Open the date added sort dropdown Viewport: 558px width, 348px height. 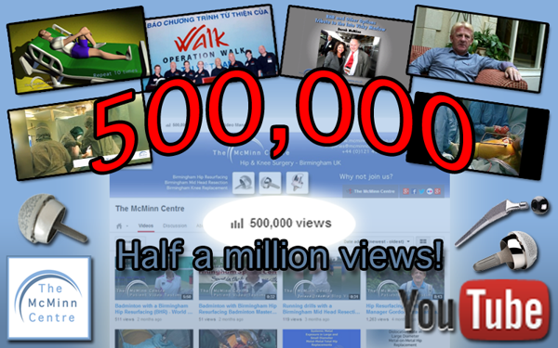click(378, 241)
